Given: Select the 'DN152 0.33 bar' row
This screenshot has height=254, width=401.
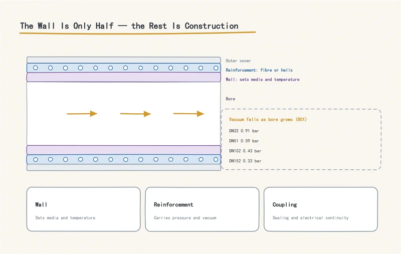Looking at the screenshot, I should click(245, 161).
